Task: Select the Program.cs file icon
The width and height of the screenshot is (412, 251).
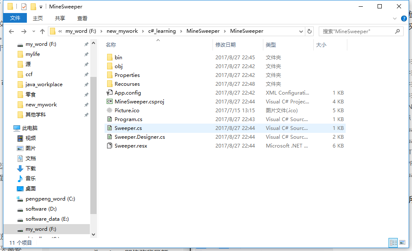Action: point(110,119)
